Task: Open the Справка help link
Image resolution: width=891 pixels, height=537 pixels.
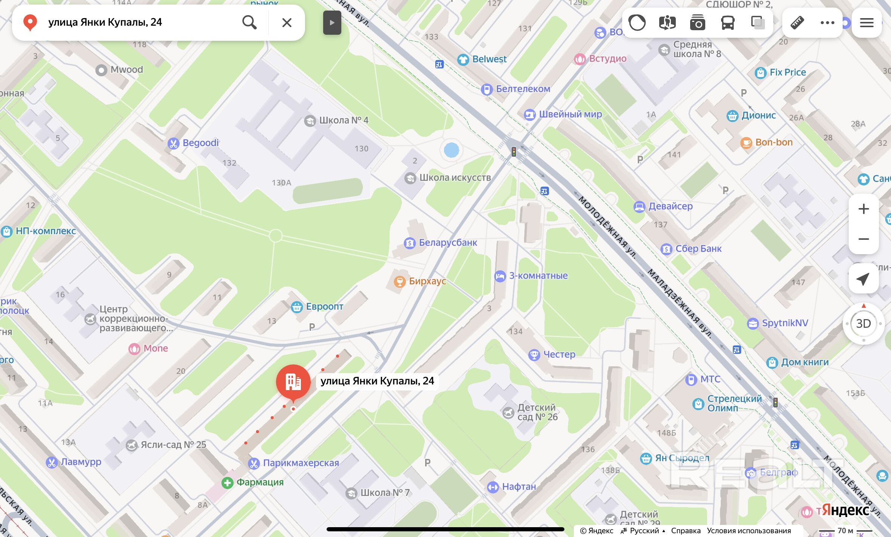Action: 686,531
